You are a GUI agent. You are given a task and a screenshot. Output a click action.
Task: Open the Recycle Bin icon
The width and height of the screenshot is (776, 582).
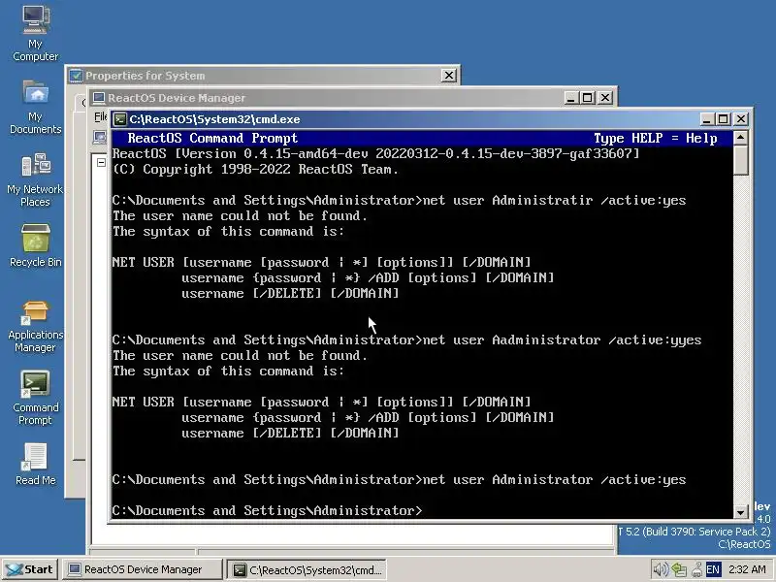(35, 245)
